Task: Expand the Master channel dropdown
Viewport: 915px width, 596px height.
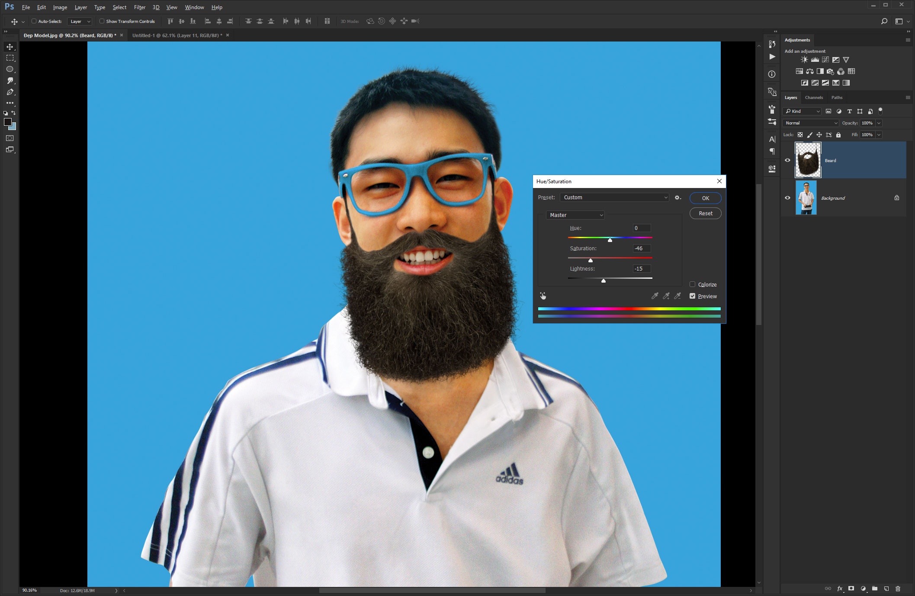Action: tap(575, 215)
